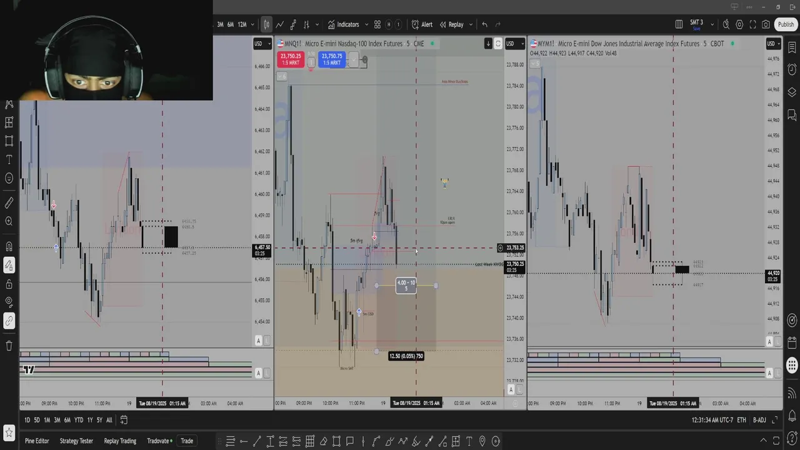This screenshot has height=450, width=800.
Task: Open the projection pattern tool in left toolbar
Action: click(x=9, y=122)
